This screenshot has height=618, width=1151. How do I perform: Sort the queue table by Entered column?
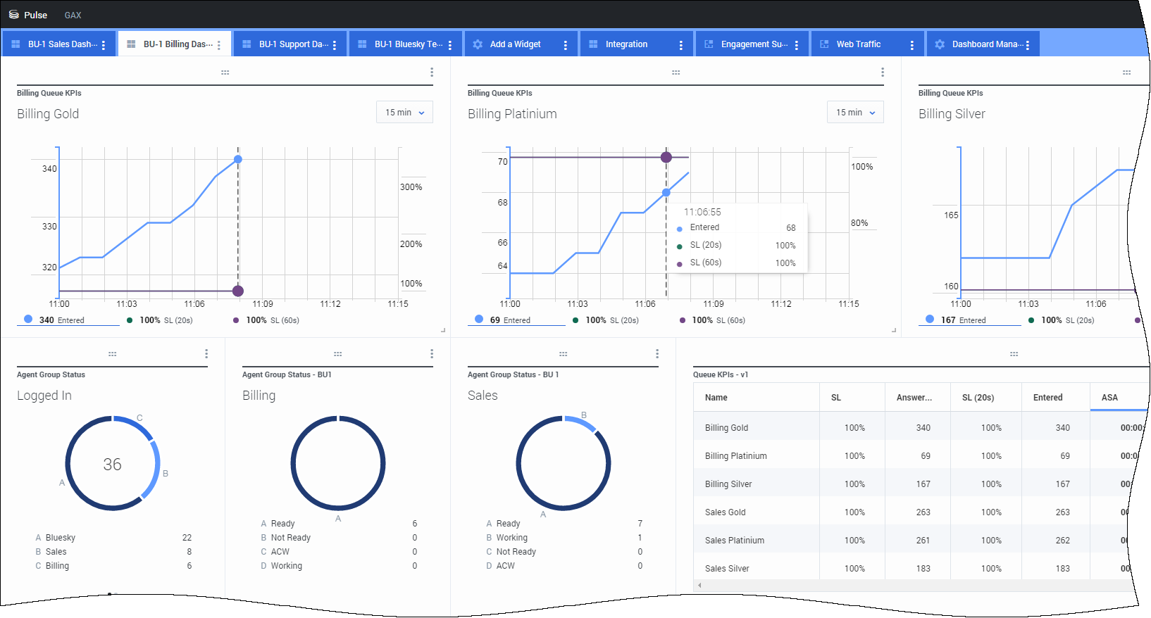click(1047, 398)
